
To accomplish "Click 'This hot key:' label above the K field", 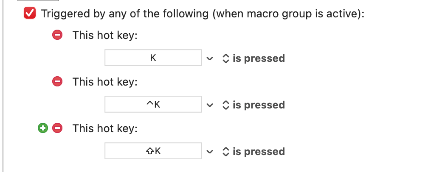I will click(105, 35).
